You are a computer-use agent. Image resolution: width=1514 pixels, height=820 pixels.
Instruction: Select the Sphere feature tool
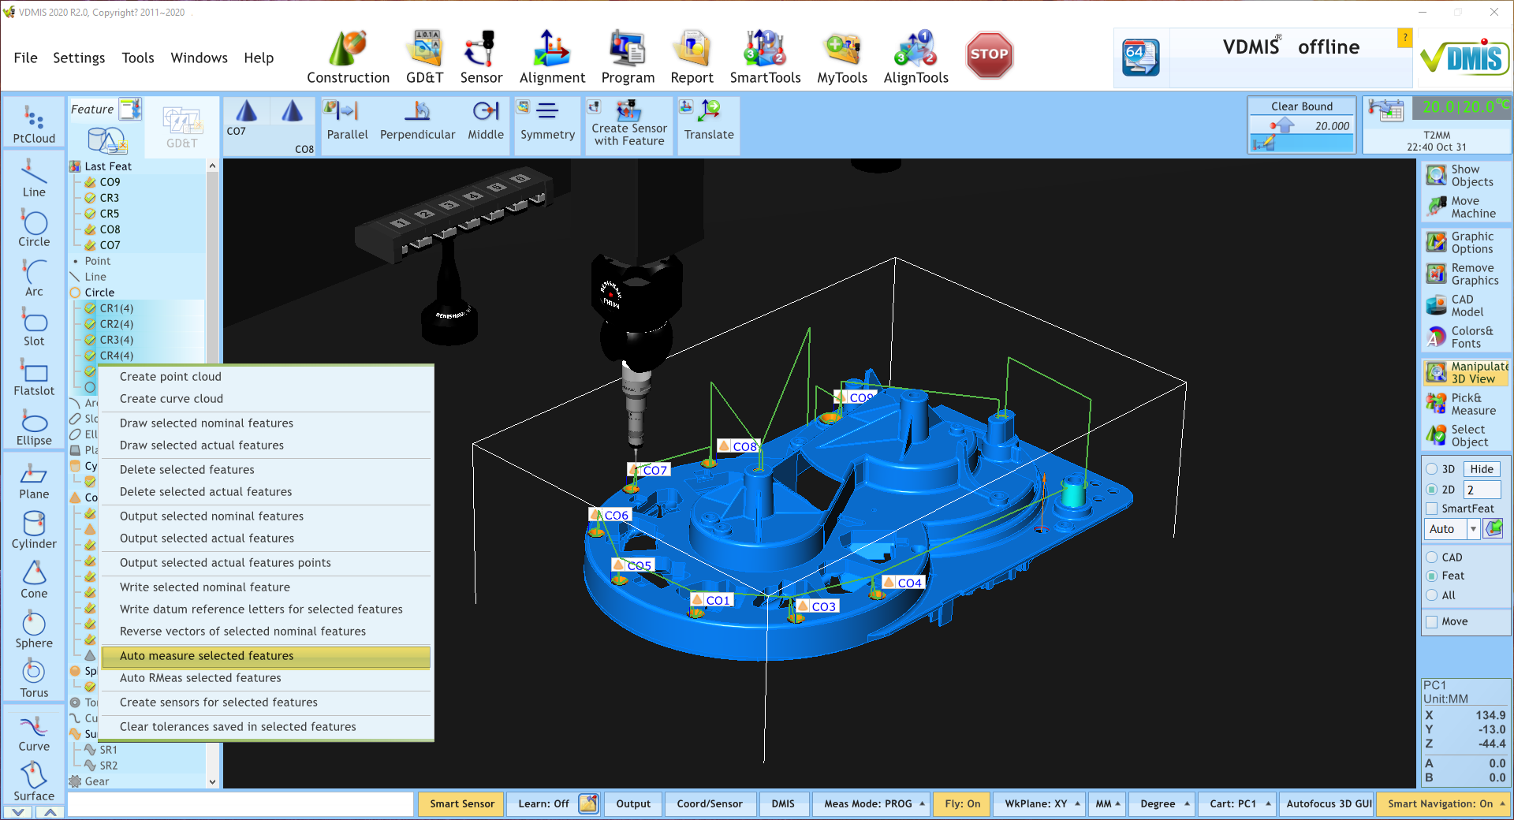coord(34,630)
